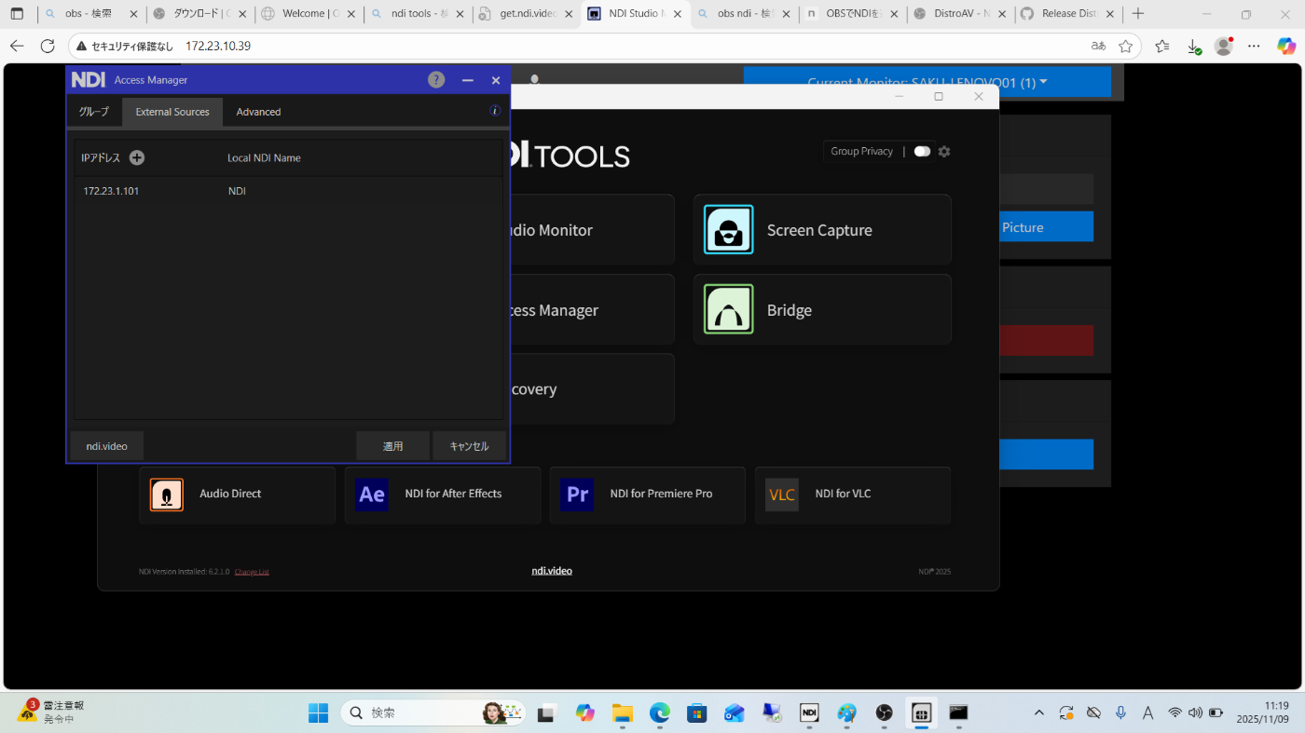Open NDI for After Effects Ae icon
The width and height of the screenshot is (1305, 733).
point(372,494)
